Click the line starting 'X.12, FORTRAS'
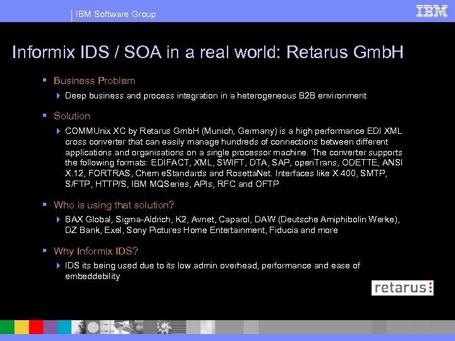 pos(226,174)
